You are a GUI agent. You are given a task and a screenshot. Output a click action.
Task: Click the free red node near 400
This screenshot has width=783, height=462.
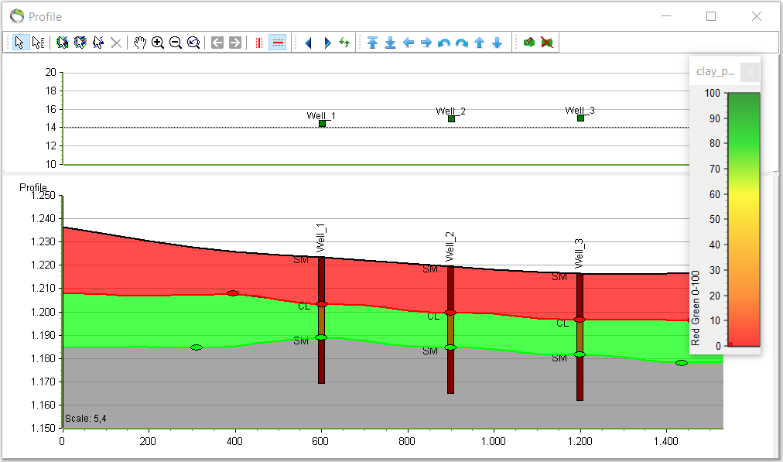coord(233,293)
